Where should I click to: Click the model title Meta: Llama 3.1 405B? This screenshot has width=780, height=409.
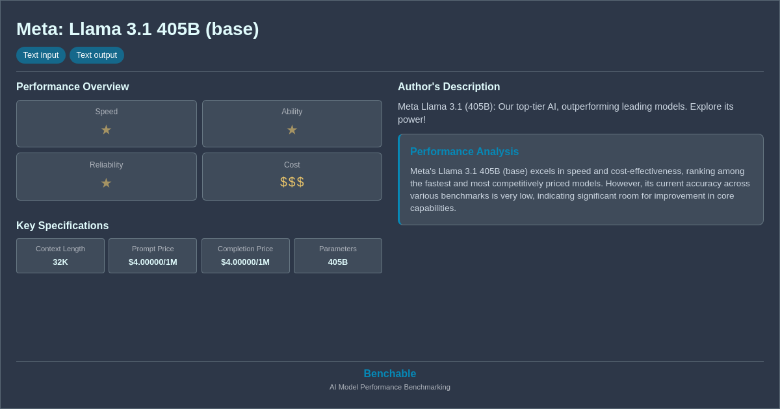point(137,29)
